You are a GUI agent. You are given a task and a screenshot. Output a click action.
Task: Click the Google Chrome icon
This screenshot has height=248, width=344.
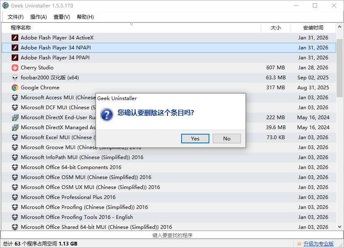click(14, 87)
